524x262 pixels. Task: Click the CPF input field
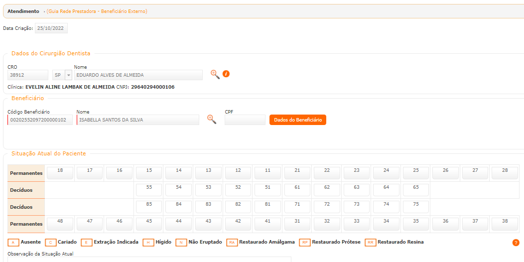coord(245,120)
